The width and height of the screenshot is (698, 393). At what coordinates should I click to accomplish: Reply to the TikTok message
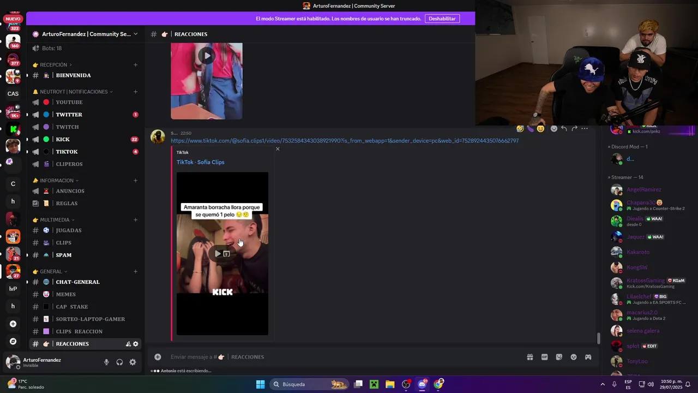564,129
